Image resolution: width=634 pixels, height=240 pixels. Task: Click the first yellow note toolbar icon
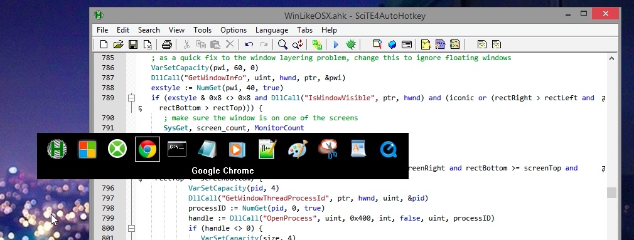(x=426, y=44)
